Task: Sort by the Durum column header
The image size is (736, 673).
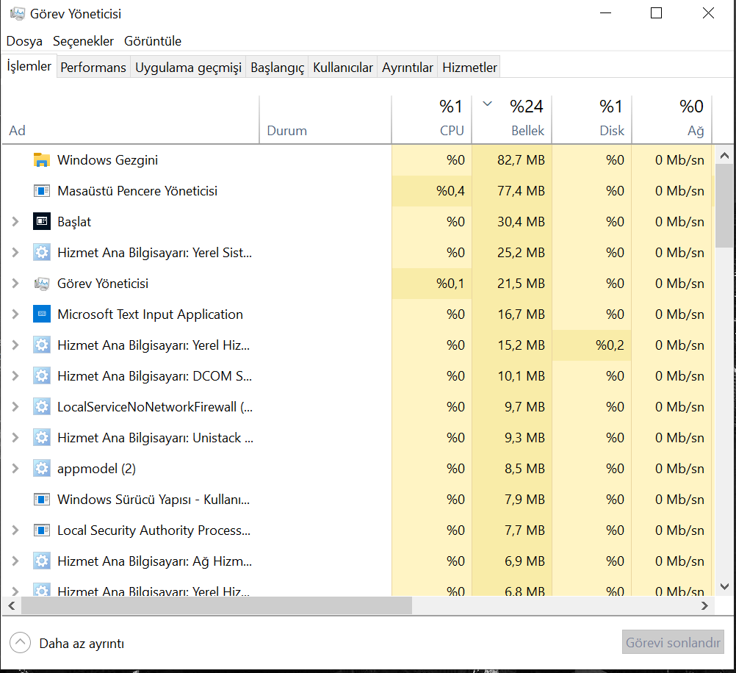Action: (325, 120)
